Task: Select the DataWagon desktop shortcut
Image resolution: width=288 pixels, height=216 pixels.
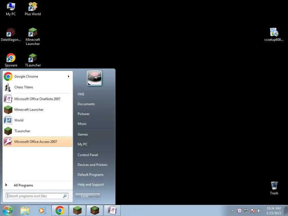Action: 11,35
